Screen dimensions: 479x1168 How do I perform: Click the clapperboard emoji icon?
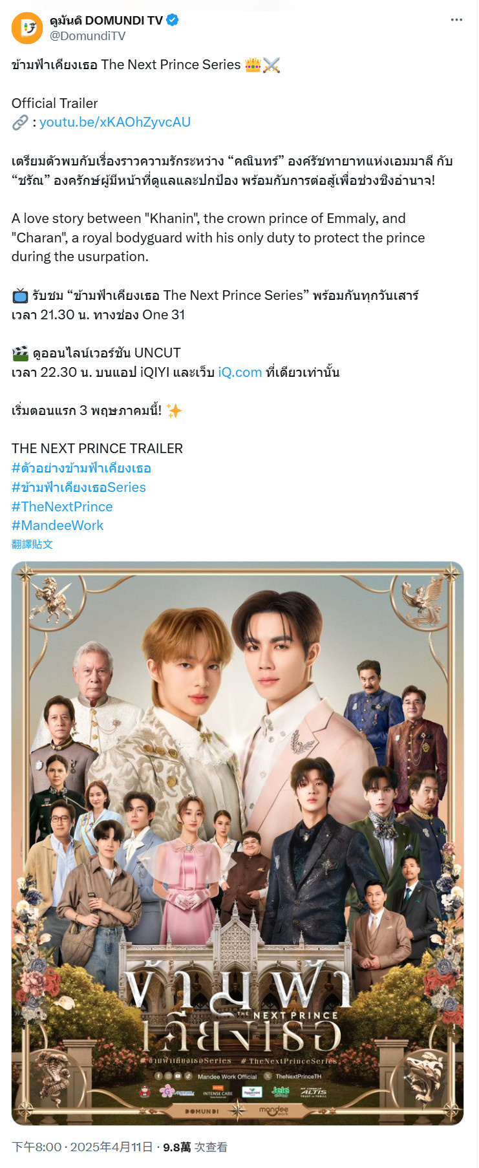20,353
